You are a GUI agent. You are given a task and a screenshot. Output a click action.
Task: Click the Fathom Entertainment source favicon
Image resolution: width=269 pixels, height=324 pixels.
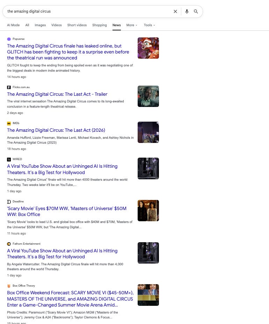pyautogui.click(x=9, y=244)
